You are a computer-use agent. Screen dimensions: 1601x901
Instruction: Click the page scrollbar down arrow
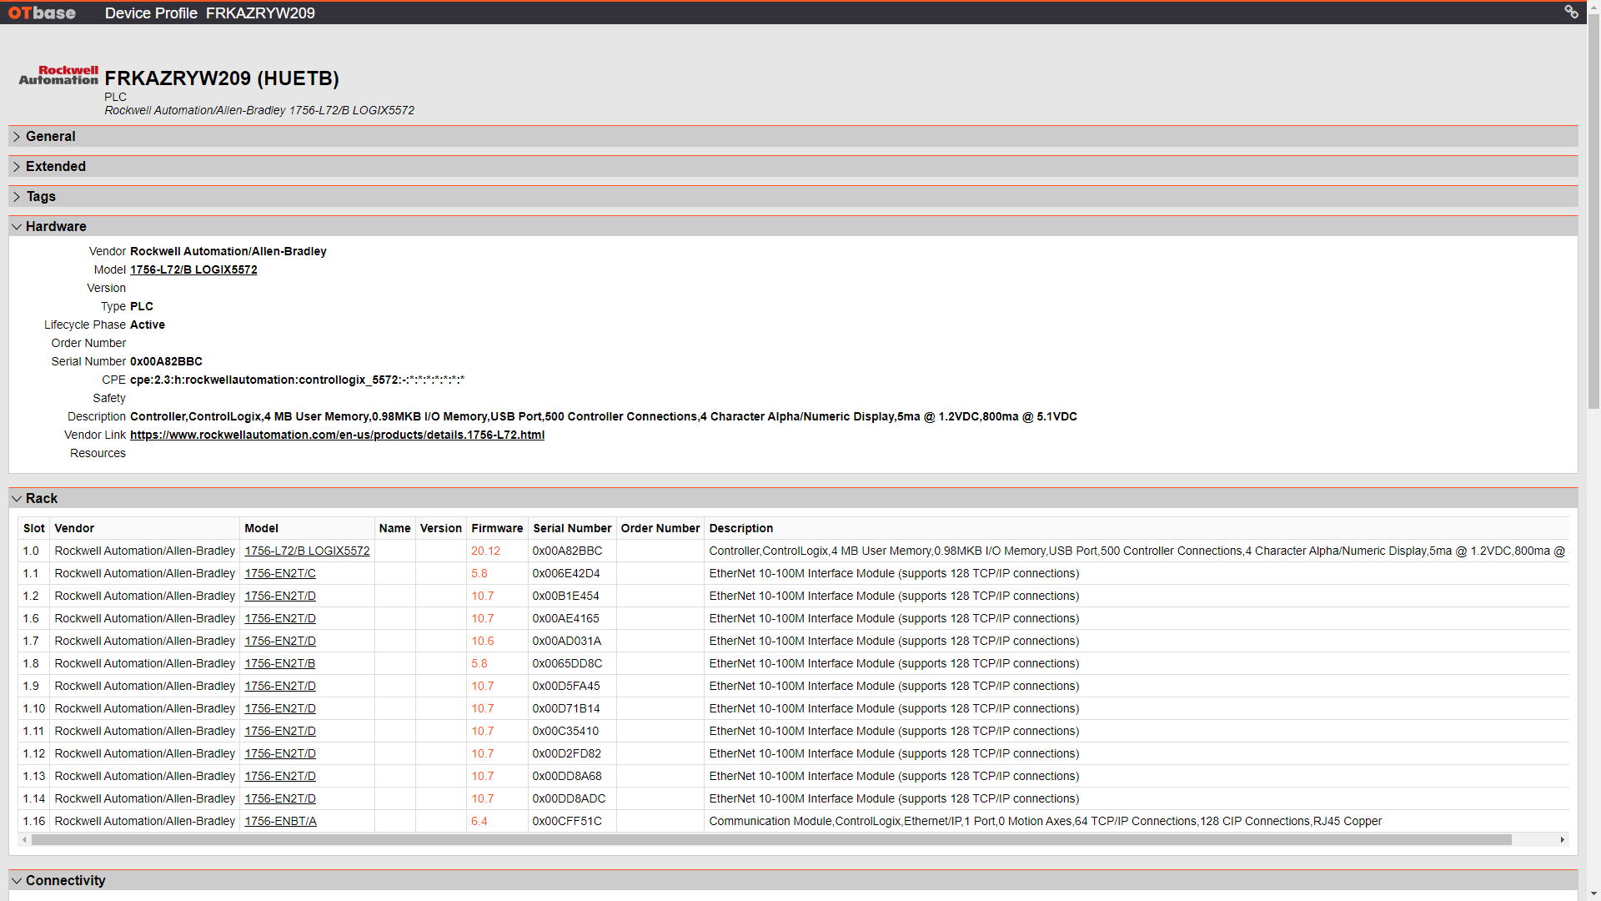[1593, 894]
